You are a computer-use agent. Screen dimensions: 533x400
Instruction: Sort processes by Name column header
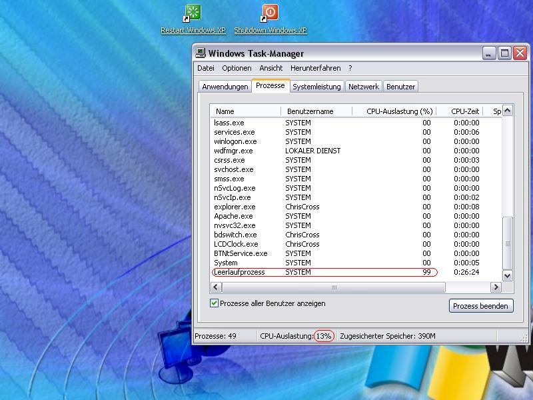[245, 111]
